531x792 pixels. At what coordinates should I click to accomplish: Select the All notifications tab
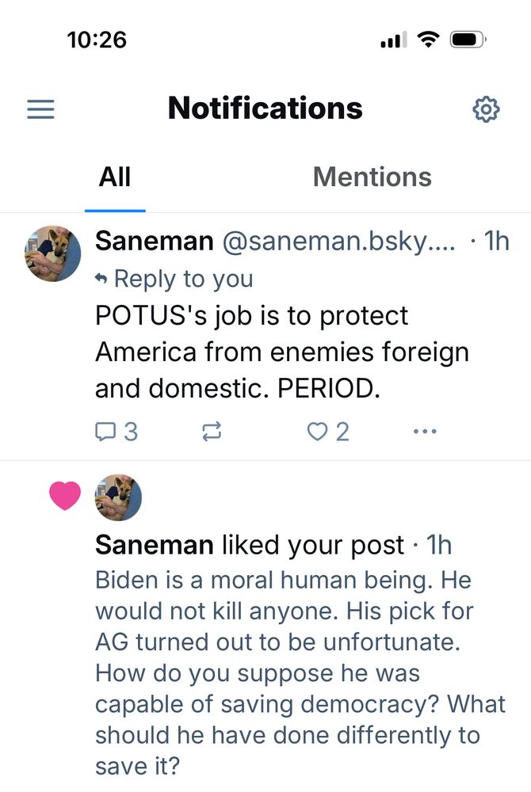[115, 177]
